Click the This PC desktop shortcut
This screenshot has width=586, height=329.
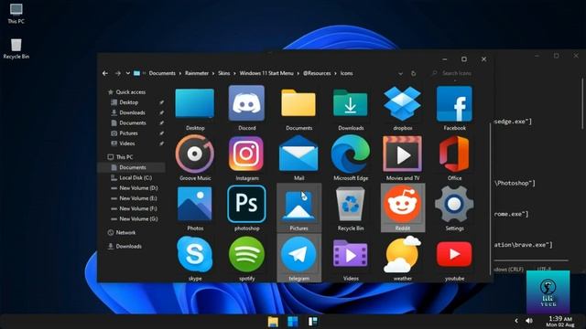(16, 14)
